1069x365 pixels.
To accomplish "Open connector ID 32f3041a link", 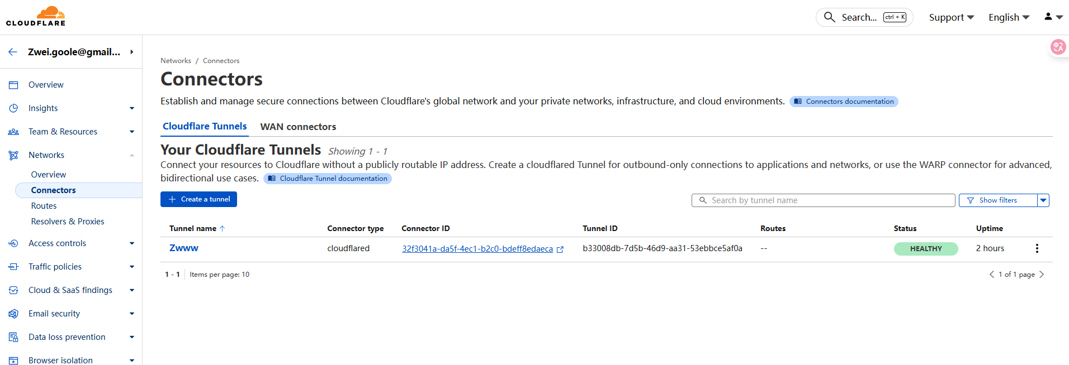I will 477,249.
